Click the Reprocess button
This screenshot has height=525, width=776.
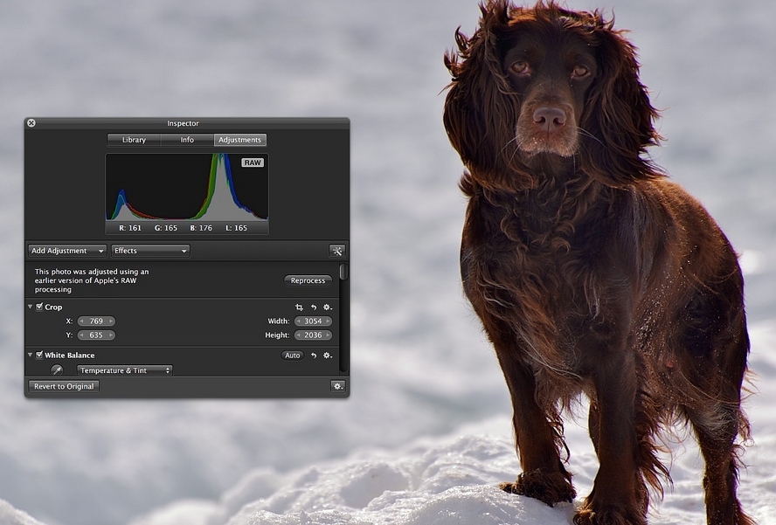click(308, 280)
